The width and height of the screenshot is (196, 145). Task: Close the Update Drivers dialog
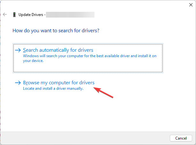(x=191, y=5)
